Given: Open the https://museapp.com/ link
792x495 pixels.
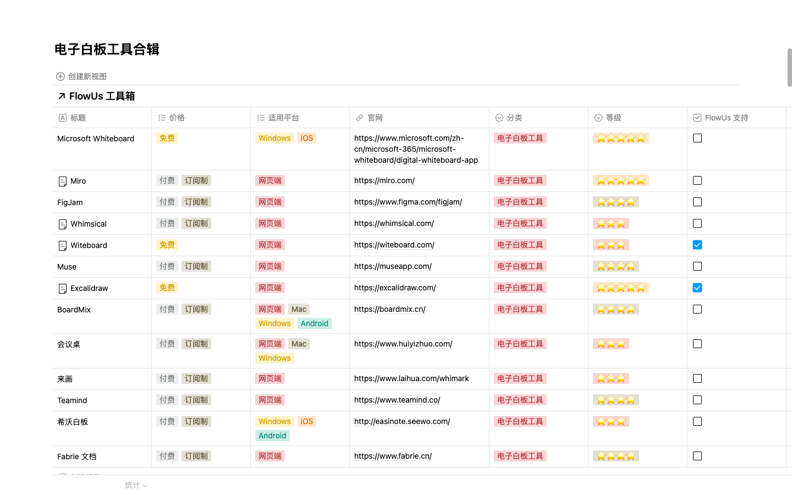Looking at the screenshot, I should pyautogui.click(x=393, y=266).
